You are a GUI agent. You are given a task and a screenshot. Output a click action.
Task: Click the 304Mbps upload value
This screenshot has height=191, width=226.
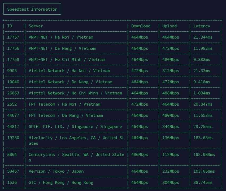pos(171,182)
